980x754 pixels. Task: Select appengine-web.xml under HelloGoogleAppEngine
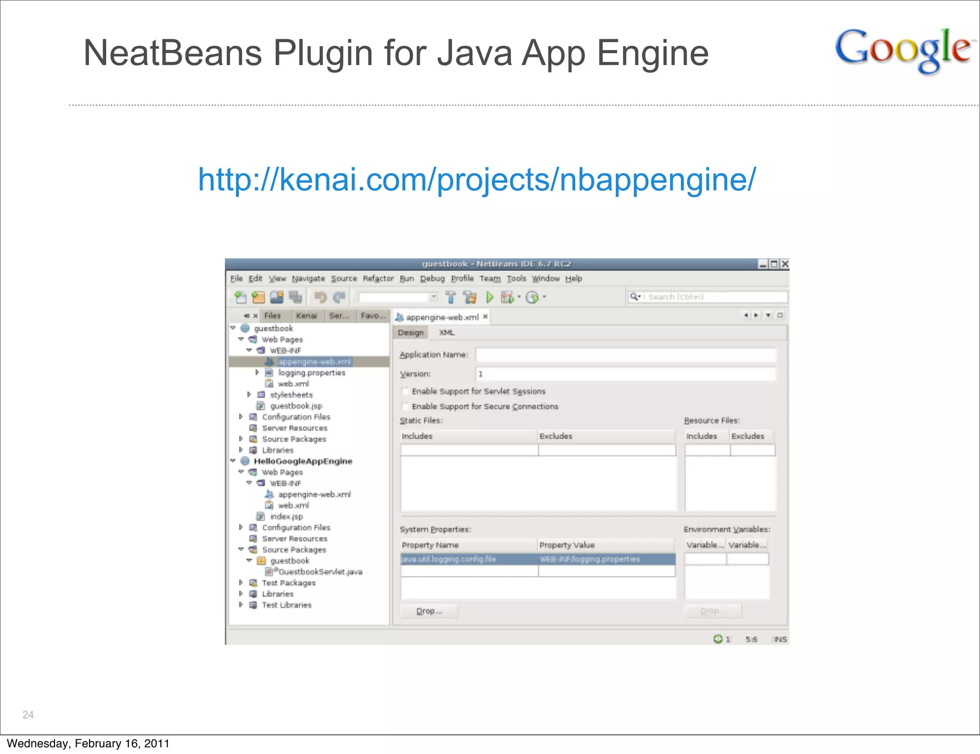click(314, 494)
